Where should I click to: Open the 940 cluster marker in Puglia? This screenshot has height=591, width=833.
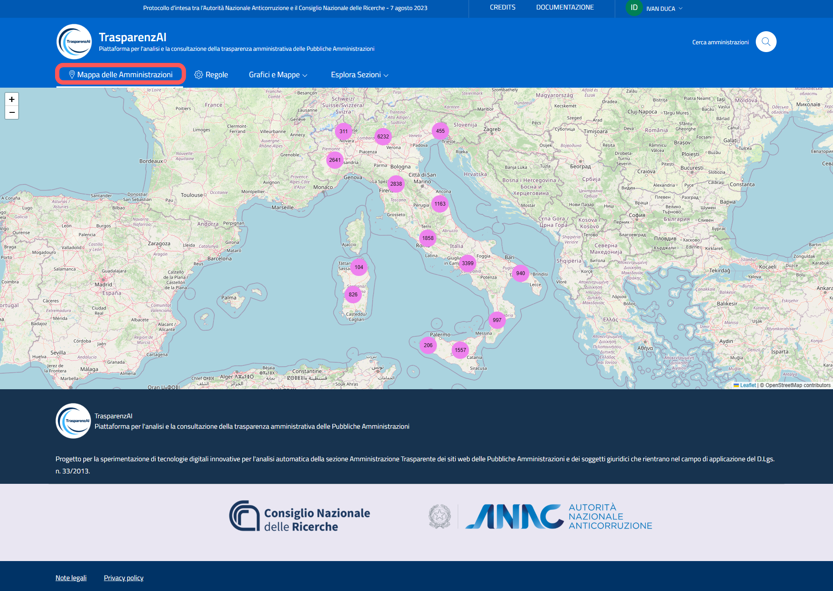(x=521, y=273)
